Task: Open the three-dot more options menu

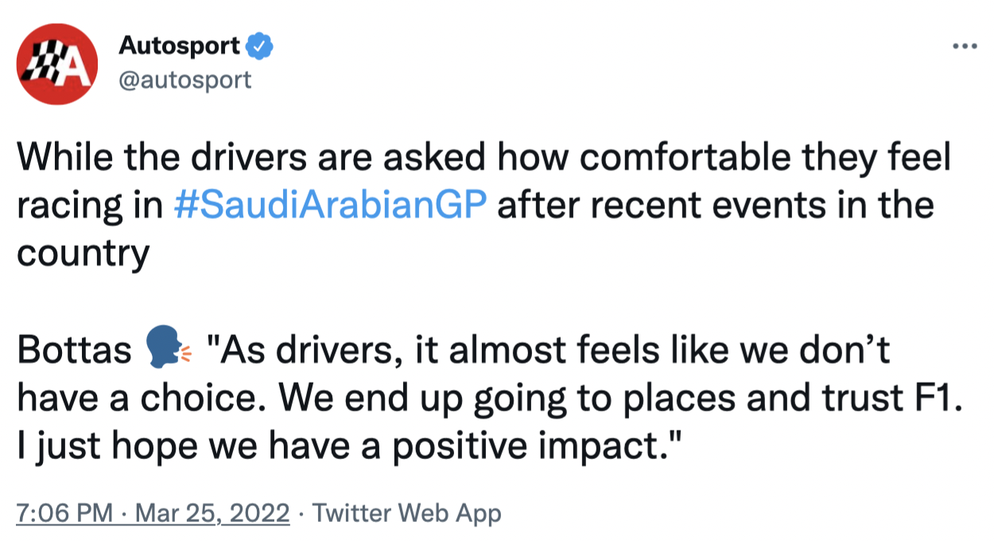Action: tap(964, 47)
